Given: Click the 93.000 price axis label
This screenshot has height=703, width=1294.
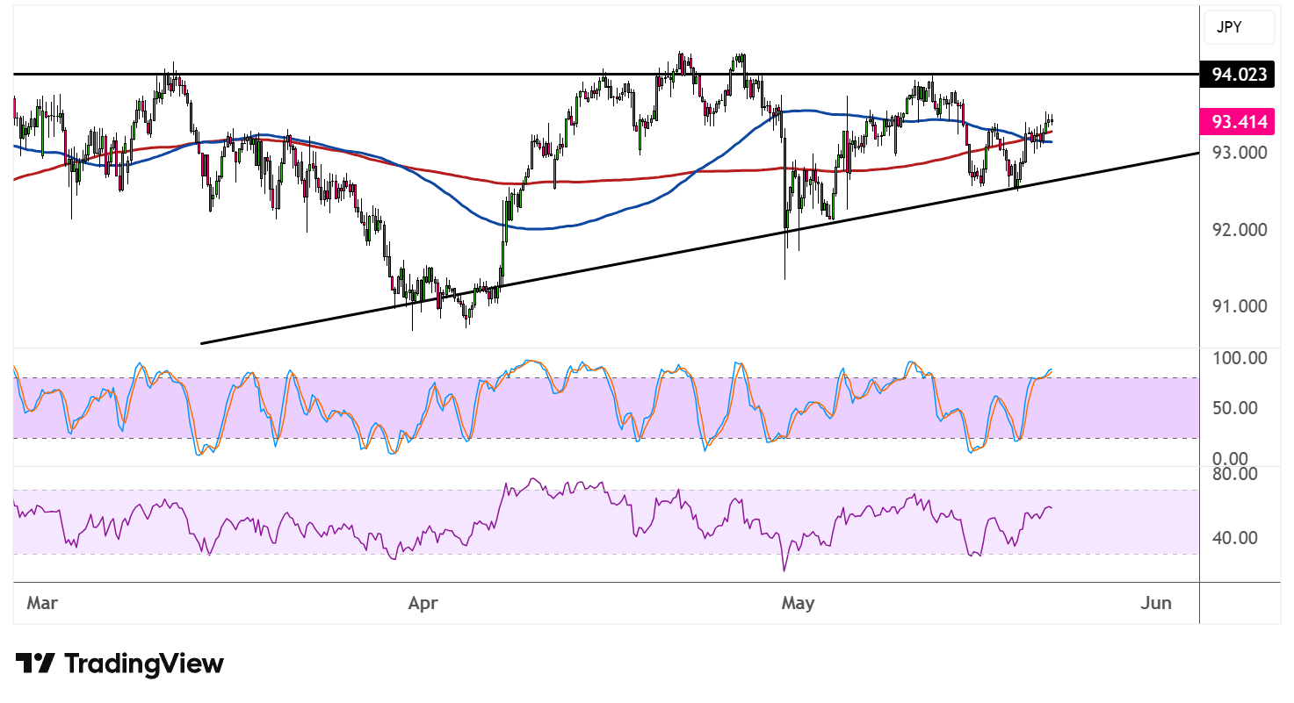Looking at the screenshot, I should click(1240, 153).
